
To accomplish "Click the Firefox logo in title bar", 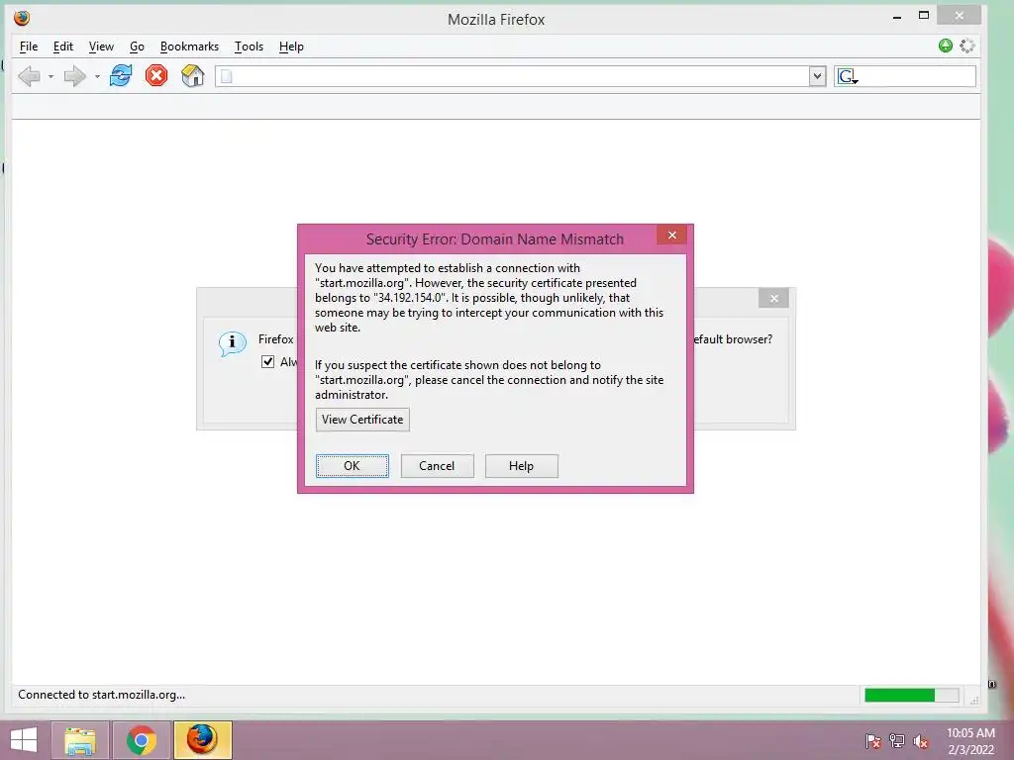I will [22, 18].
